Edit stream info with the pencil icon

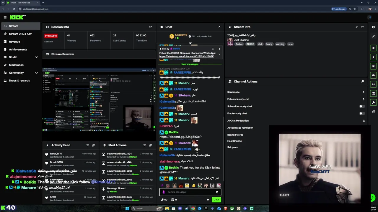pyautogui.click(x=356, y=27)
